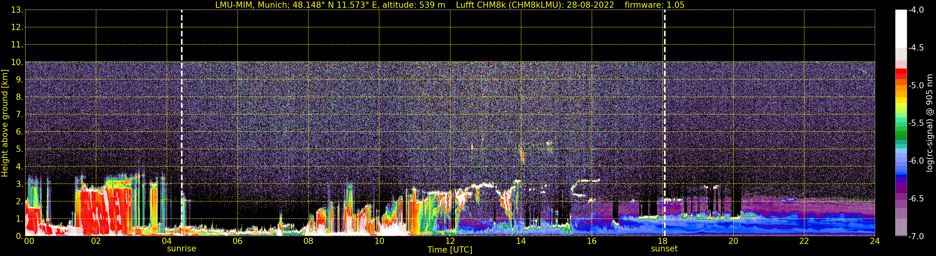Click the yellow segment of the colorbar
Viewport: 936px width, 256px height.
point(901,100)
